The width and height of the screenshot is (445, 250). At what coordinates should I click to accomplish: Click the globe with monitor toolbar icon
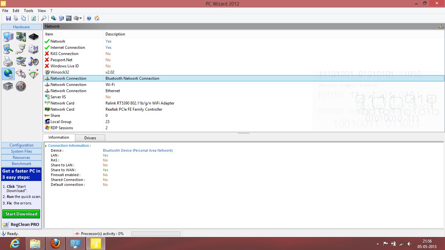point(54,18)
